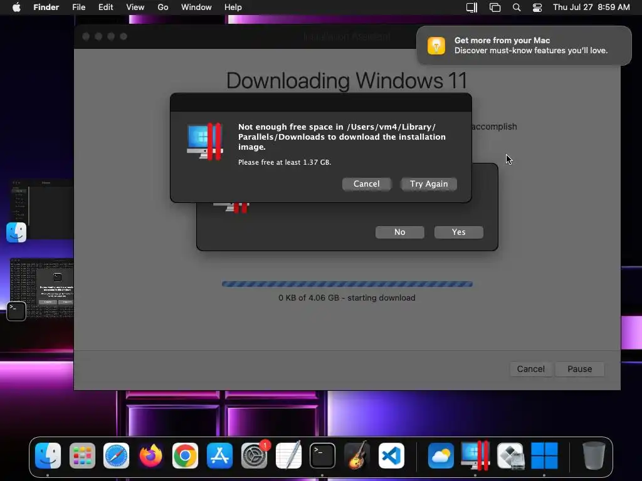This screenshot has height=481, width=642.
Task: Click the screen mirroring icon in menu bar
Action: [495, 8]
